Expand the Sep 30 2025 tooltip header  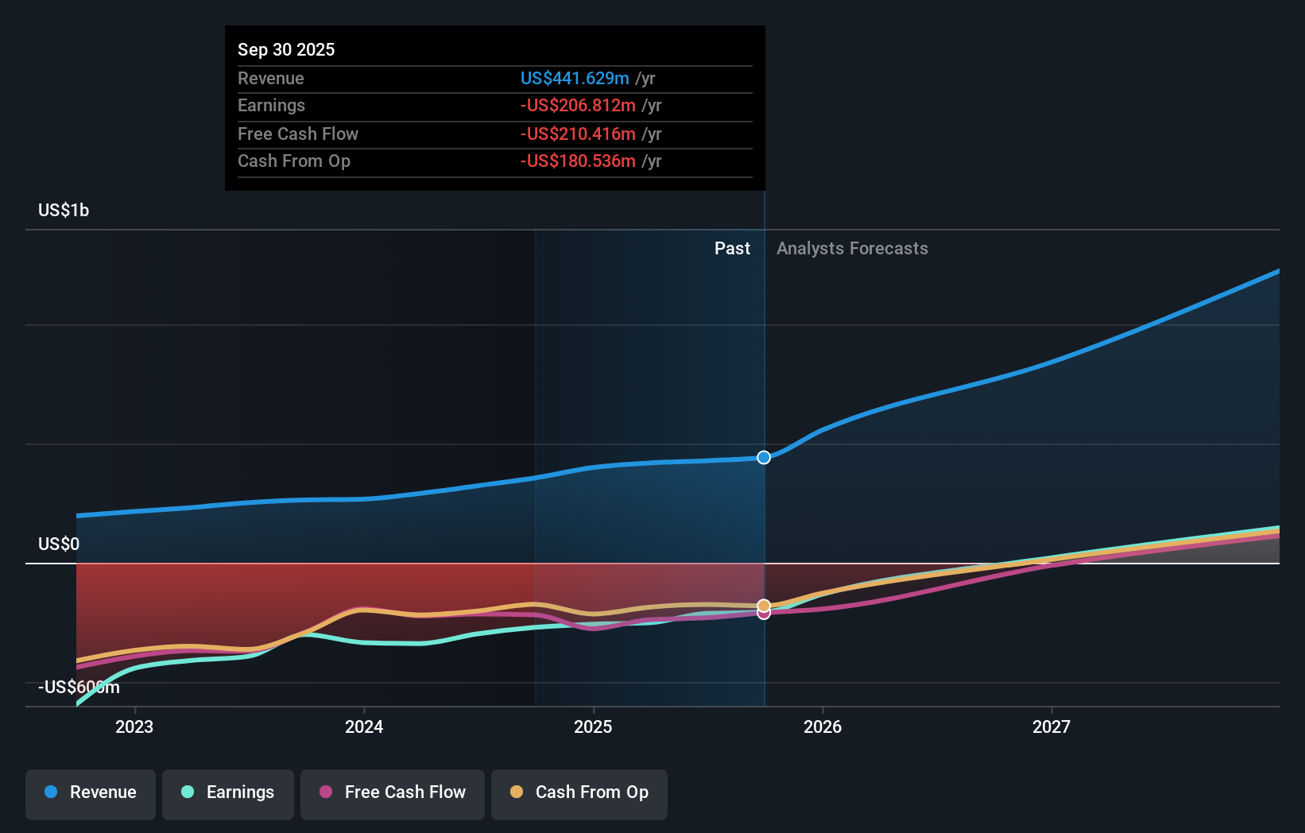(286, 49)
